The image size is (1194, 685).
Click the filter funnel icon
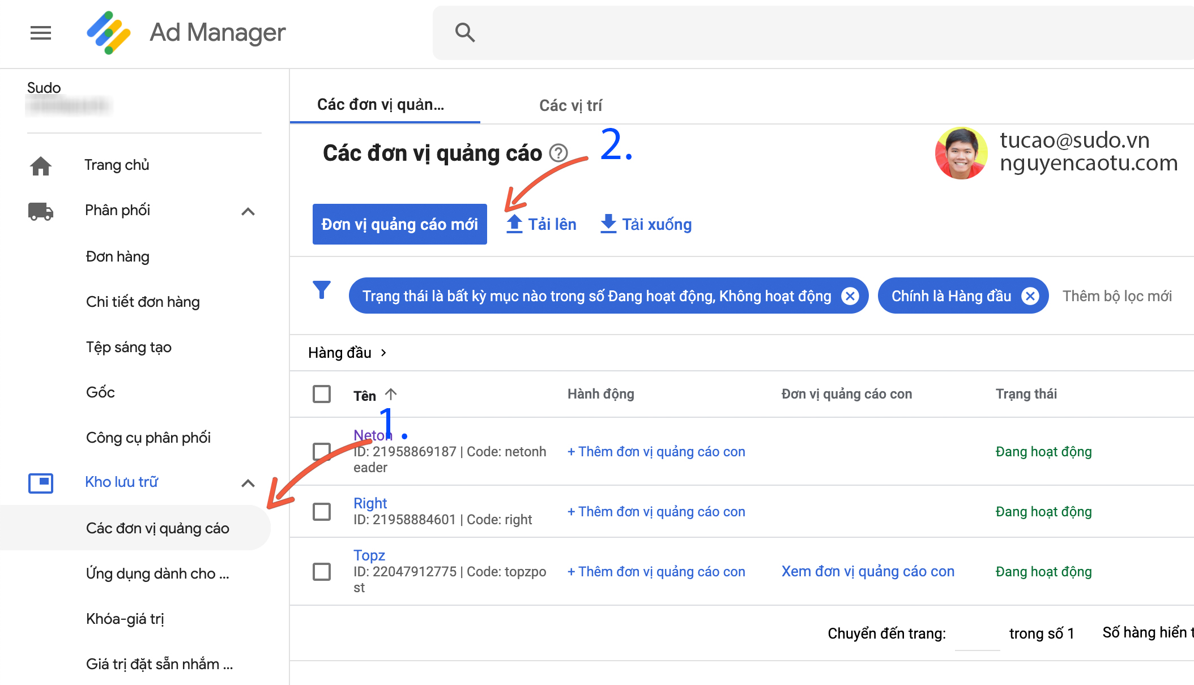322,290
